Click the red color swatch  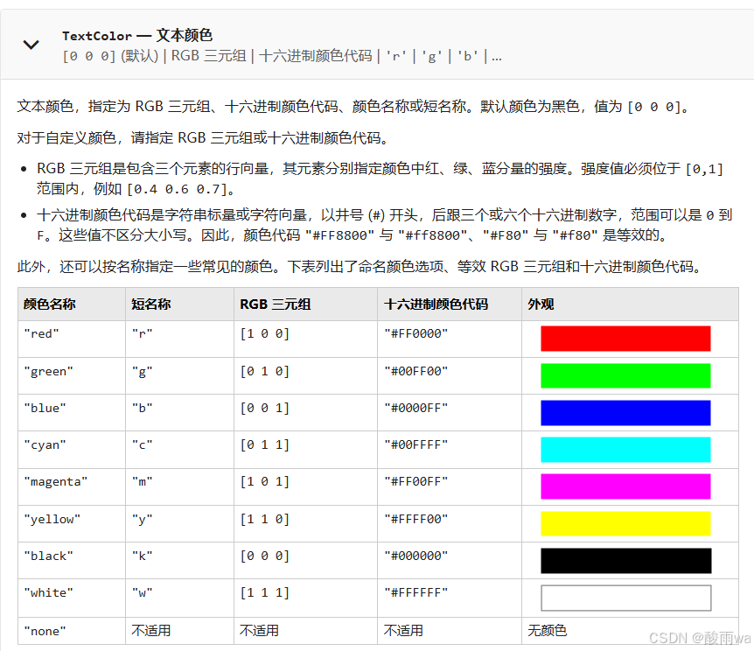[x=625, y=339]
